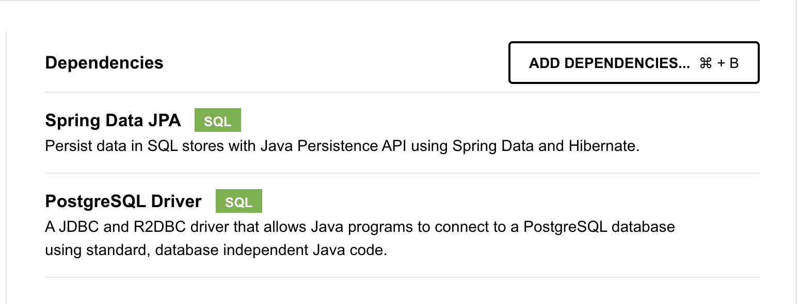
Task: Click the SQL badge beside Spring Data JPA
Action: coord(217,121)
